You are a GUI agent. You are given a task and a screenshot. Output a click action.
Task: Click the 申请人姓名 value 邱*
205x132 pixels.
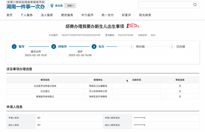click(x=39, y=118)
